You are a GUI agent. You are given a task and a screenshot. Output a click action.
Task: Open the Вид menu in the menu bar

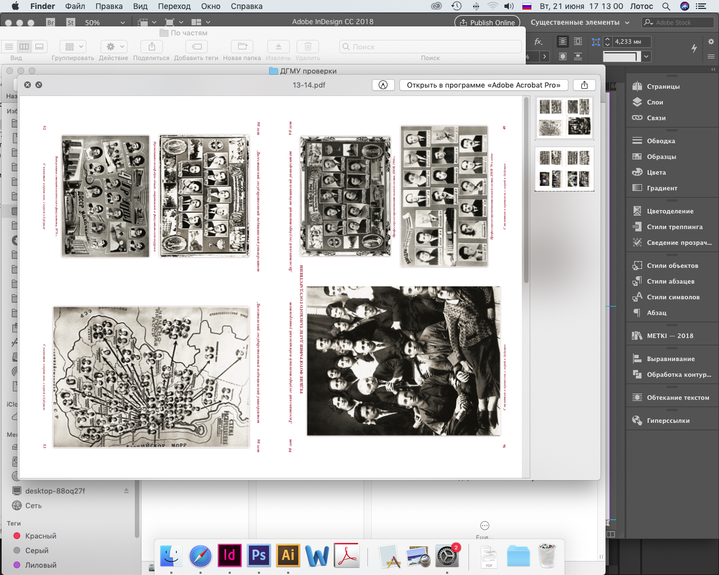click(140, 6)
